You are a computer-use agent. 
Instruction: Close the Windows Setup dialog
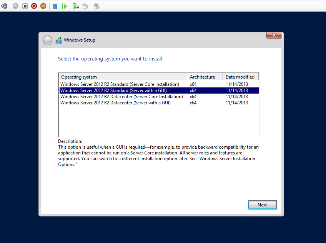tap(274, 35)
